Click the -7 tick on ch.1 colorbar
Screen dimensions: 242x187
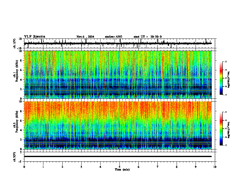pyautogui.click(x=226, y=95)
